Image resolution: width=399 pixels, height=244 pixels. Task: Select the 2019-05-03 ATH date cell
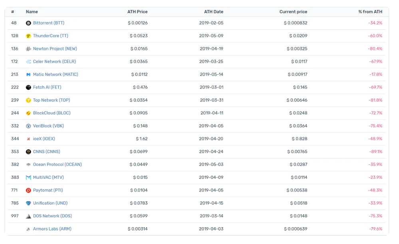point(211,165)
